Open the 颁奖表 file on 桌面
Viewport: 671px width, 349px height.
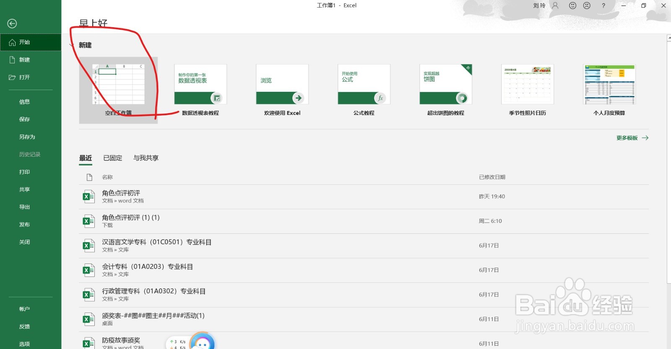pos(364,319)
